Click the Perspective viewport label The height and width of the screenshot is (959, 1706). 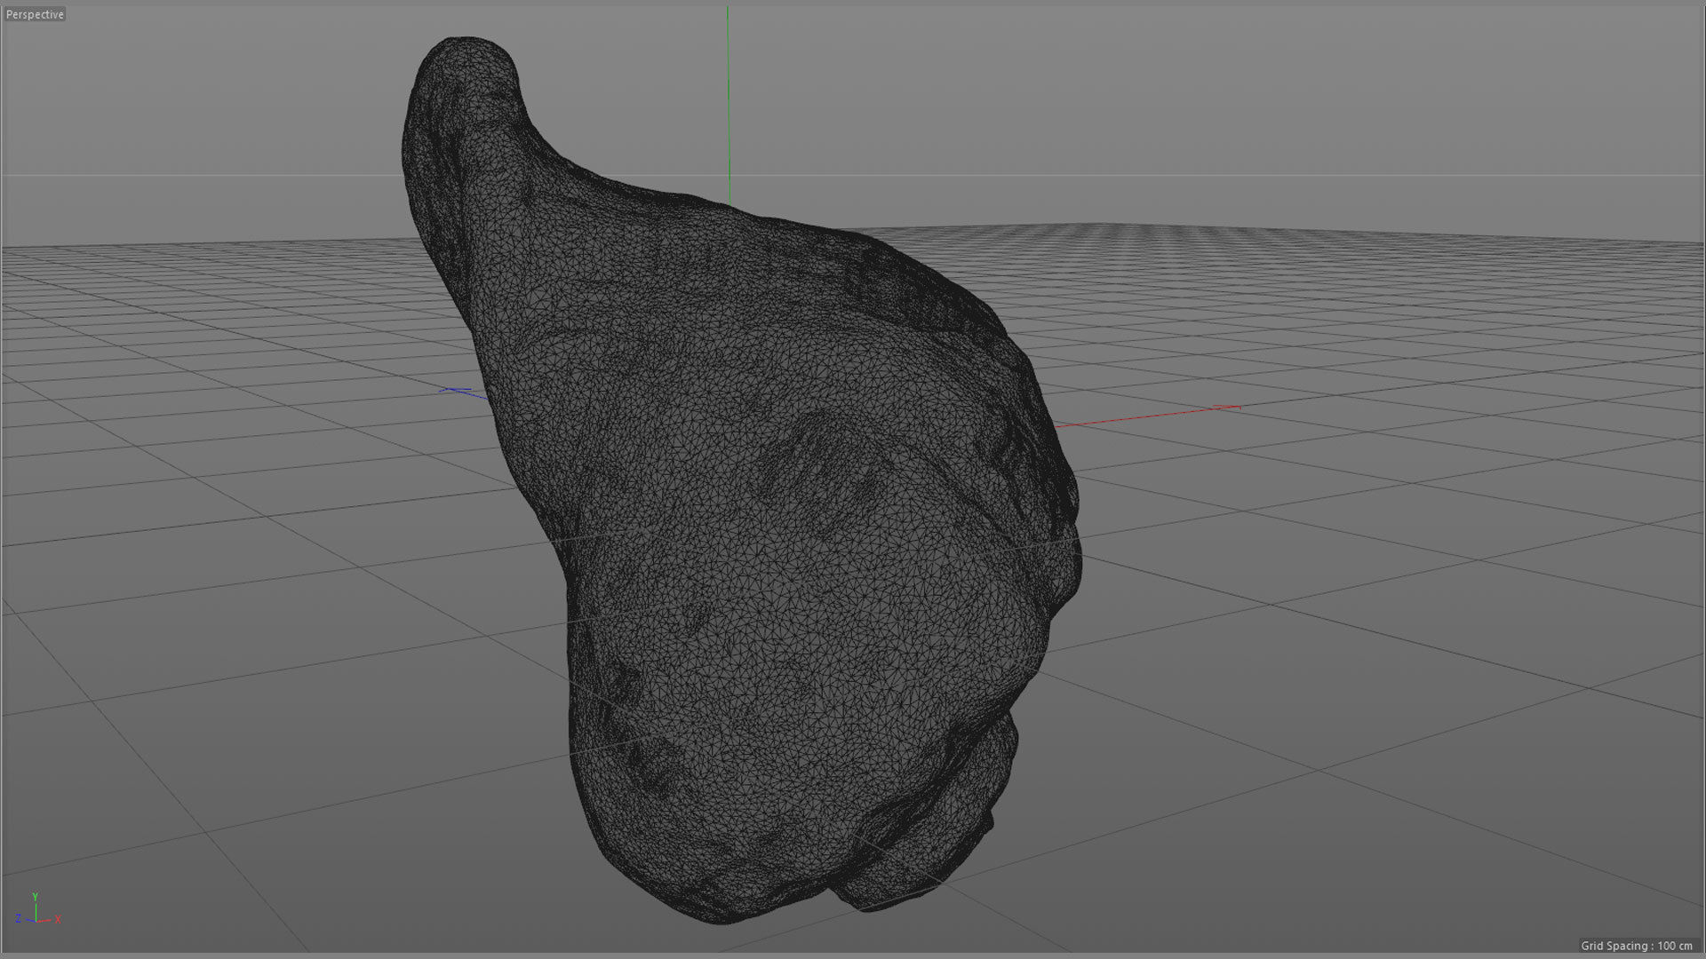[35, 14]
